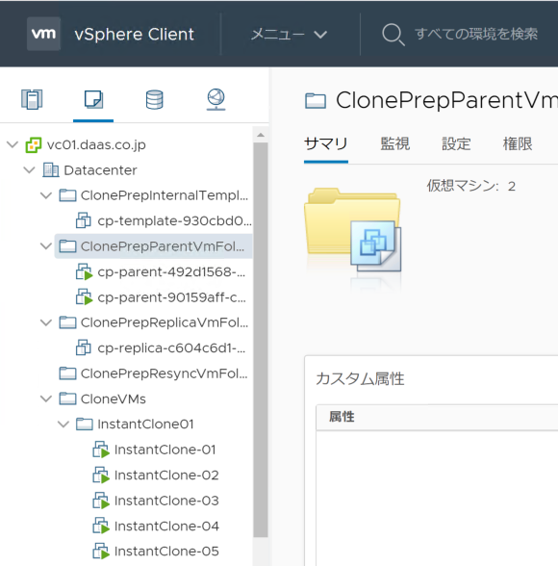Screen dimensions: 558x566
Task: Collapse the ClonePrepInternalTempl folder node
Action: pos(46,195)
